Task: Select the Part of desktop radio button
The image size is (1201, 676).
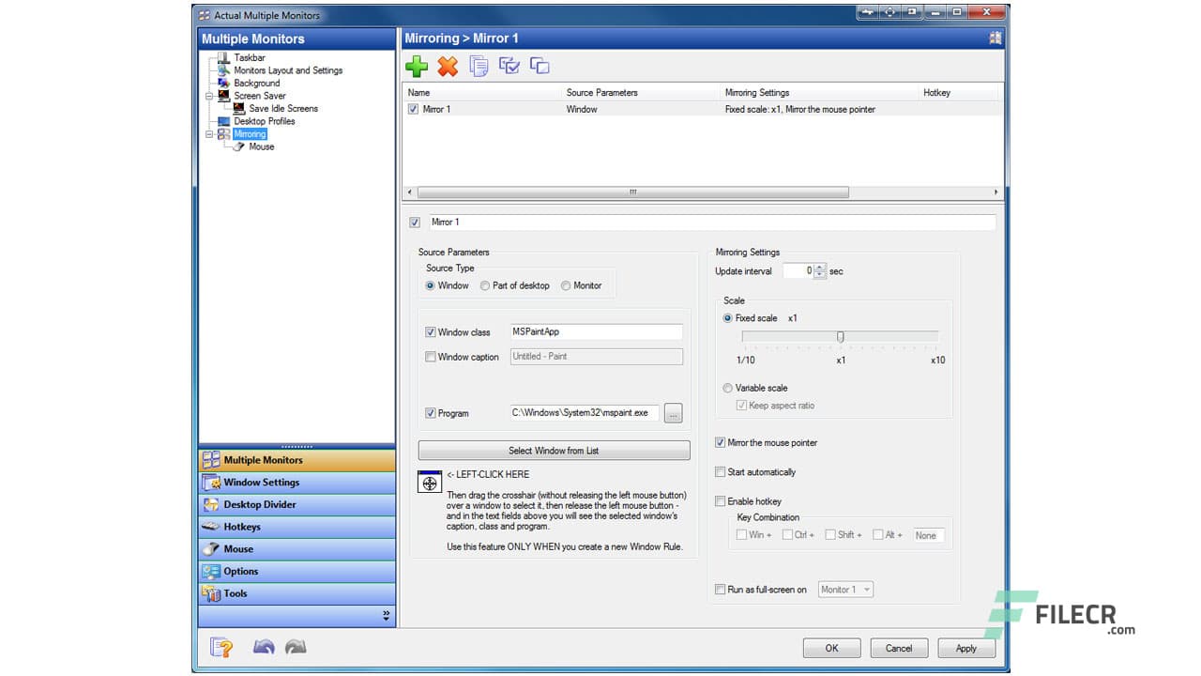Action: point(485,286)
